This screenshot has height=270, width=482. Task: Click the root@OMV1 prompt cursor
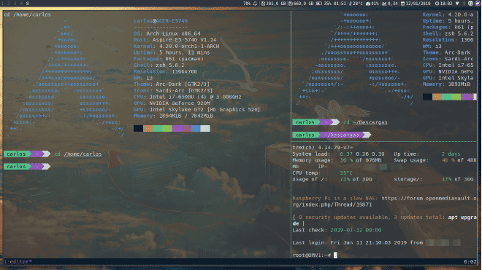335,255
